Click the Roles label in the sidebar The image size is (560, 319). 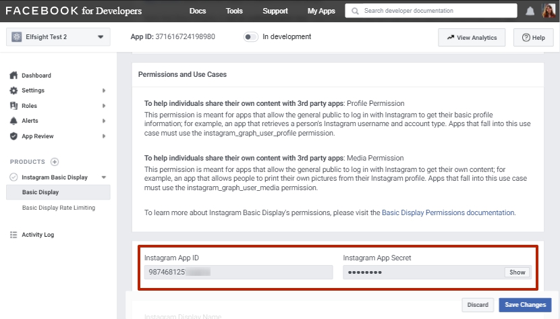pos(29,106)
